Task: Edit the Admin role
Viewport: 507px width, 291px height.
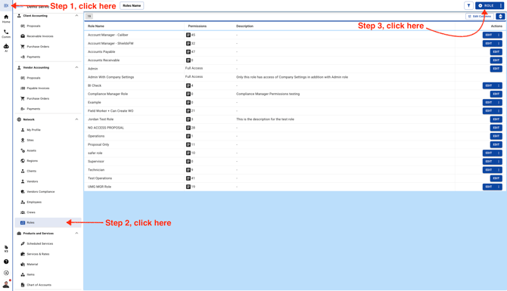Action: tap(496, 69)
